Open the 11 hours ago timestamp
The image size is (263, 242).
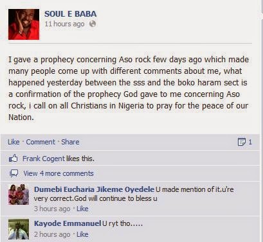[x=64, y=24]
